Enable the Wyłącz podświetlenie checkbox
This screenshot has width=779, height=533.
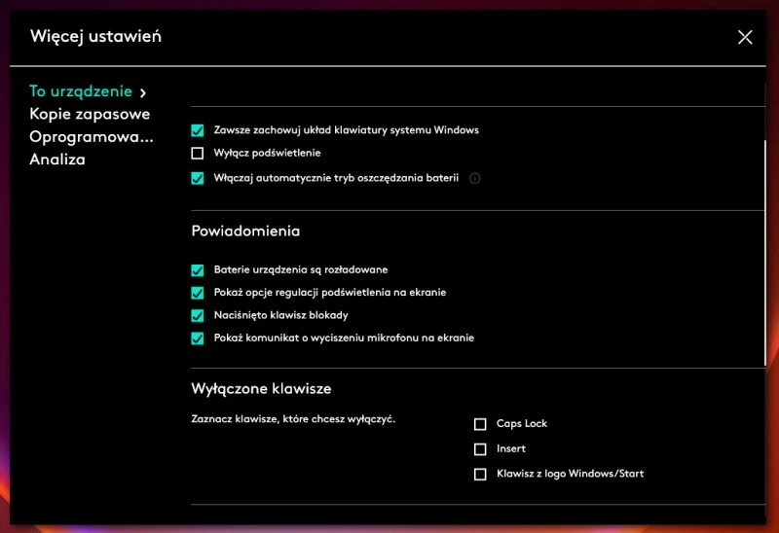[x=198, y=153]
